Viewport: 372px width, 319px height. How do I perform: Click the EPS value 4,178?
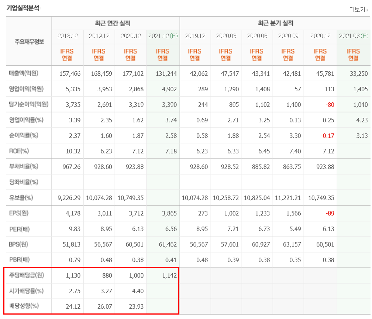point(73,213)
